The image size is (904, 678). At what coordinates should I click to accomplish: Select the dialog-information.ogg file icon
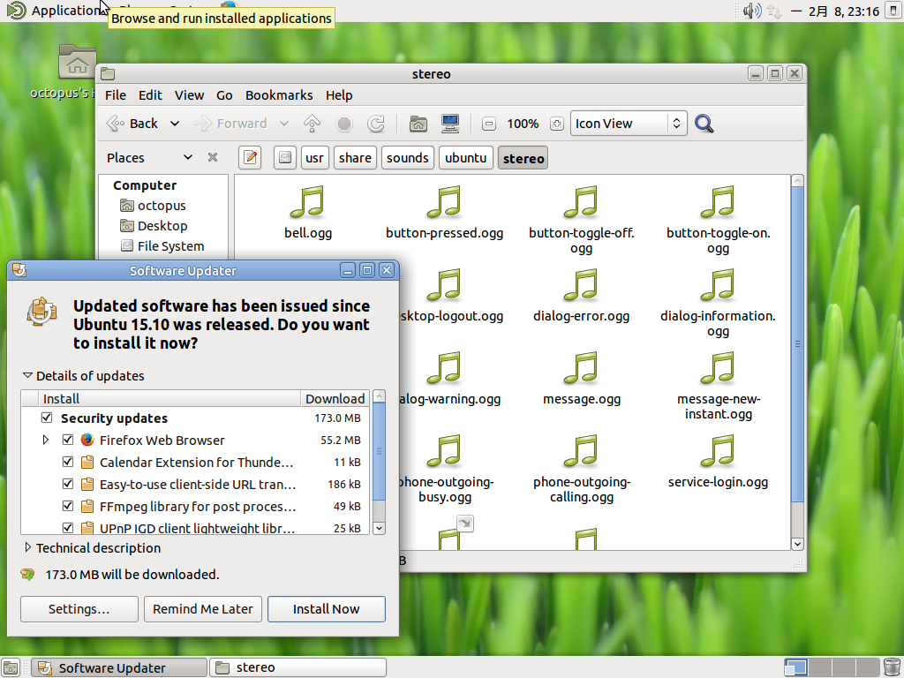pos(718,285)
